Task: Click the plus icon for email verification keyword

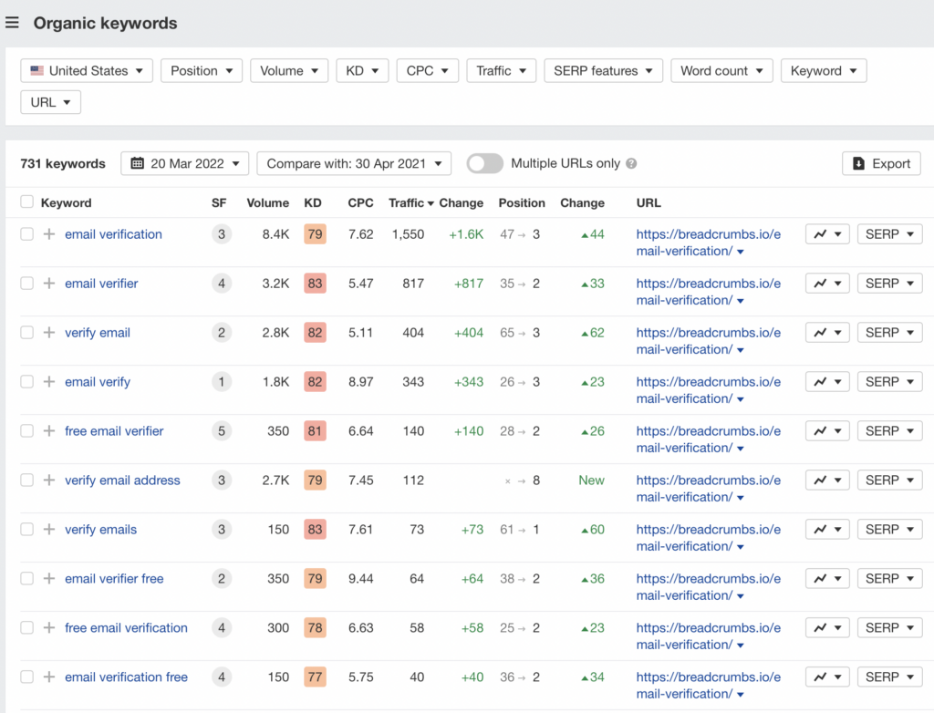Action: pos(49,234)
